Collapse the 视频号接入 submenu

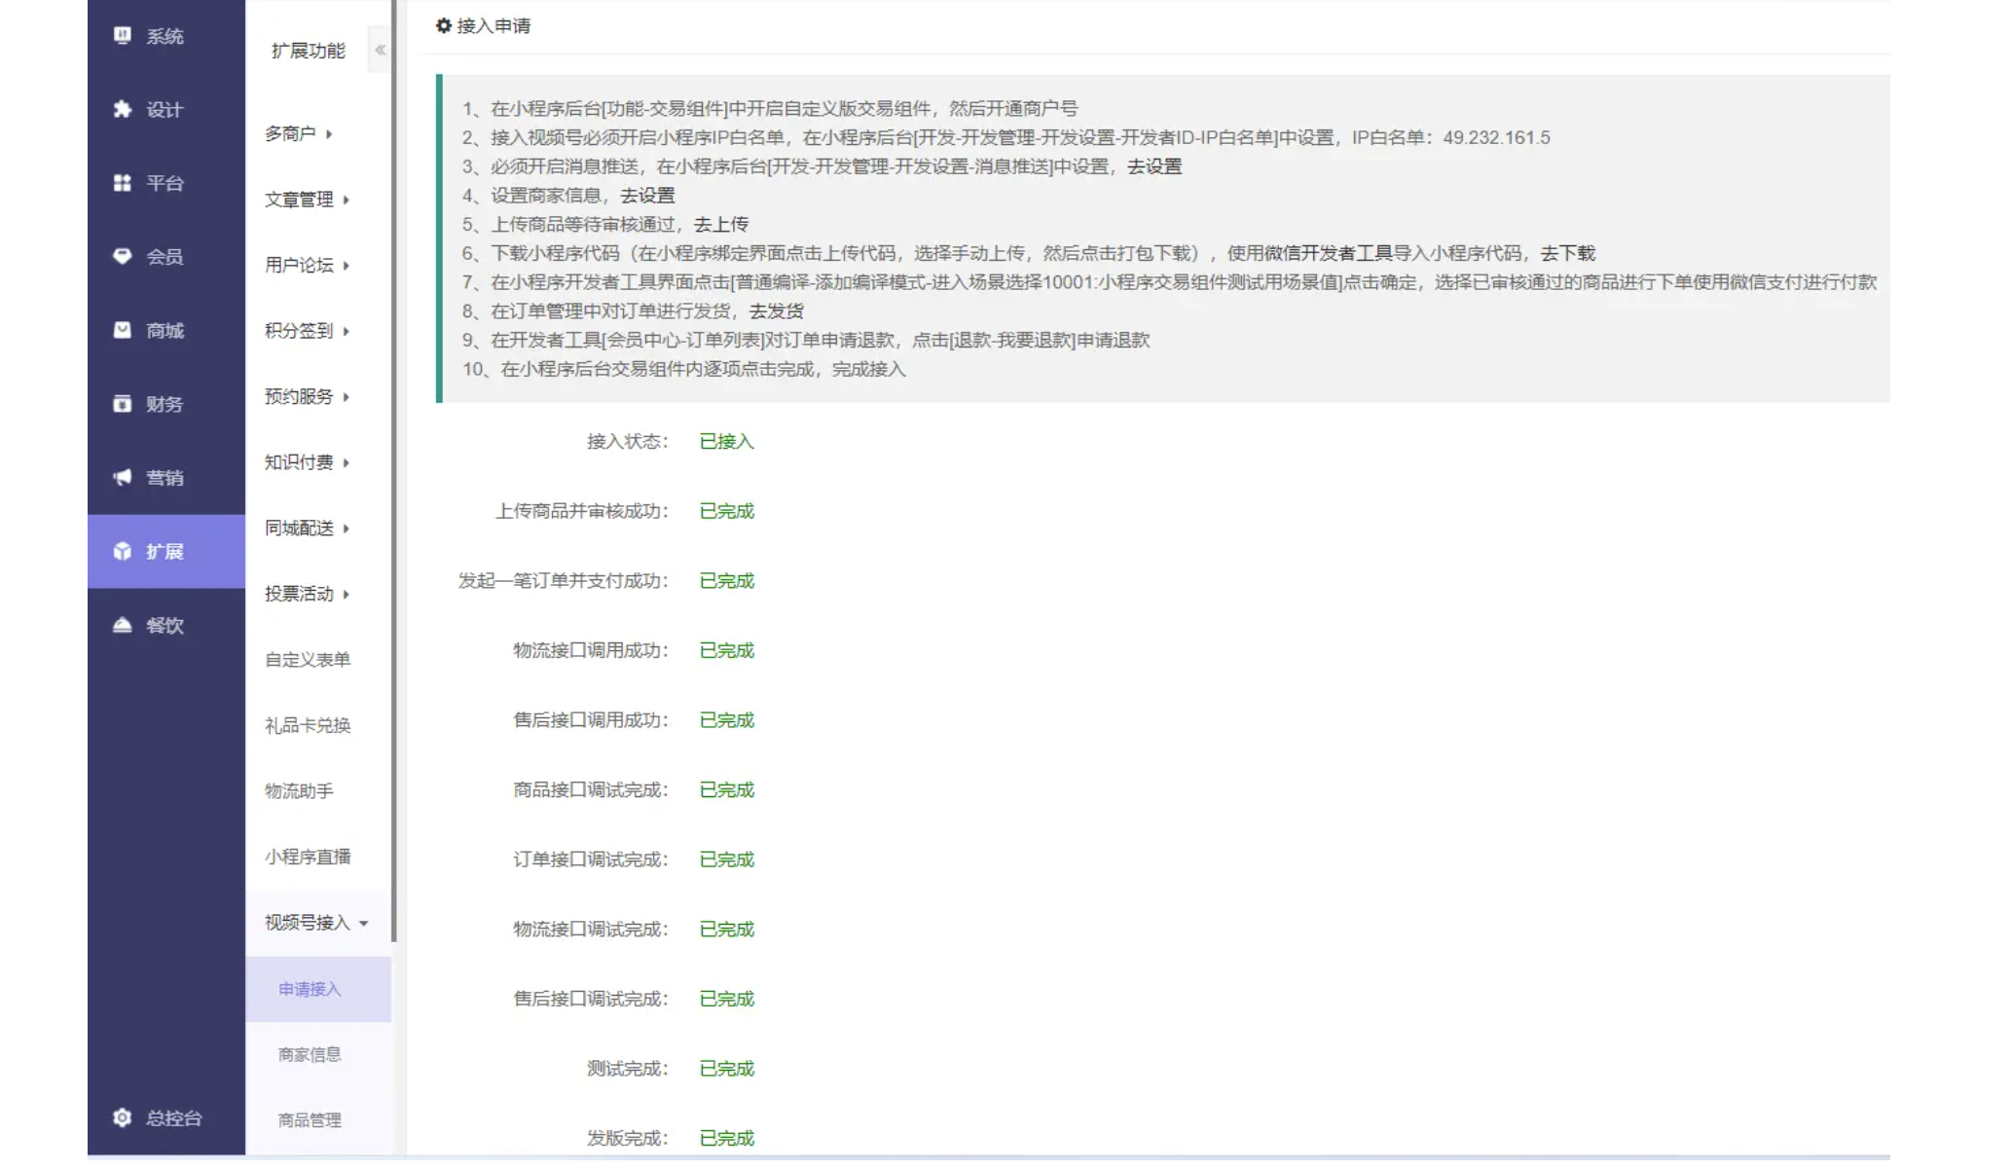317,923
